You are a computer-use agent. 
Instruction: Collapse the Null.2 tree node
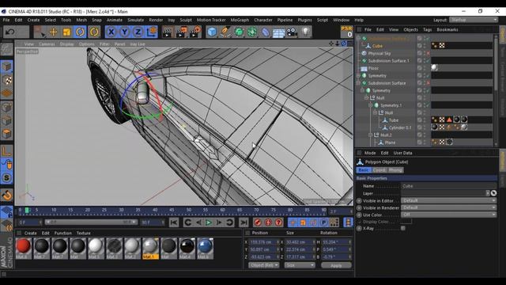tap(371, 135)
